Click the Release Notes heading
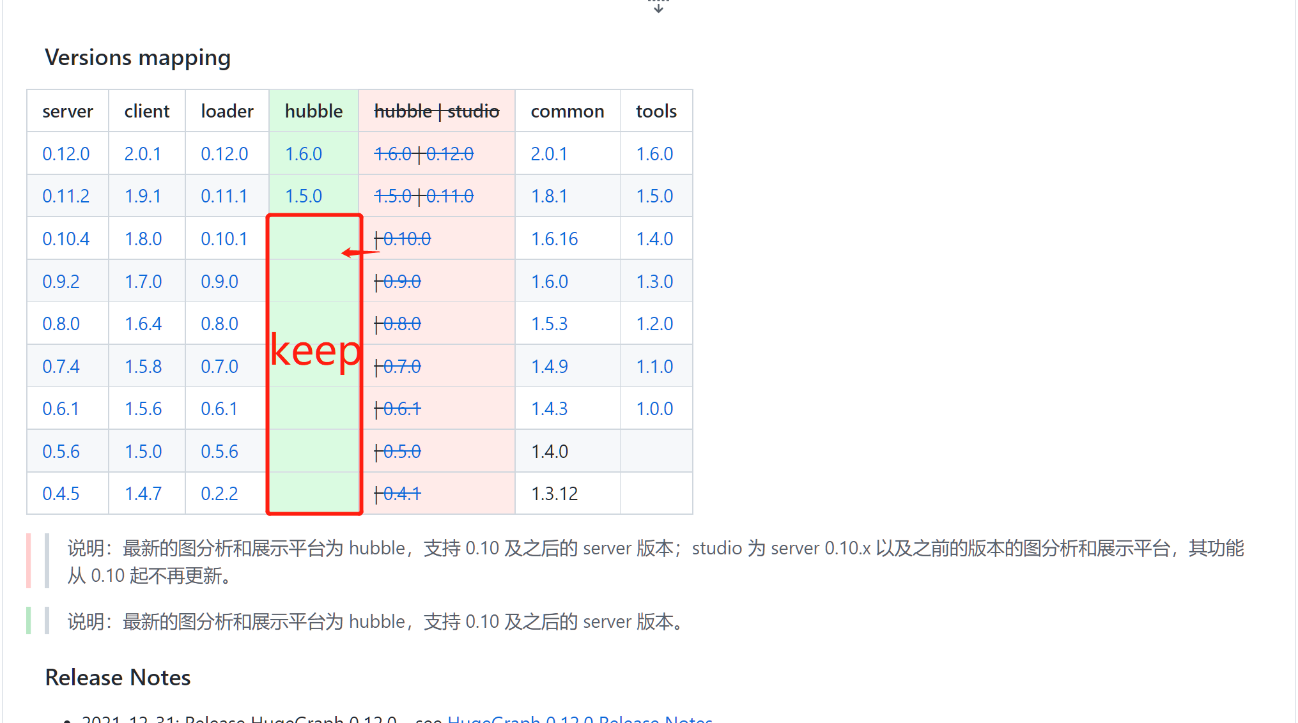This screenshot has height=723, width=1298. pos(118,677)
